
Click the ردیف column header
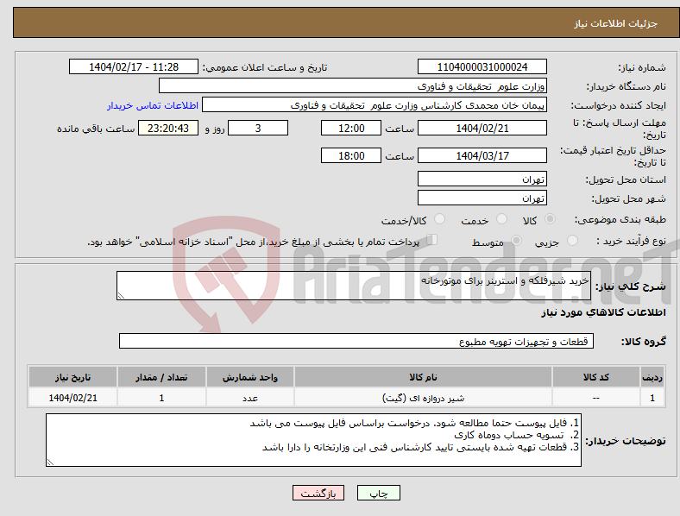click(x=652, y=377)
